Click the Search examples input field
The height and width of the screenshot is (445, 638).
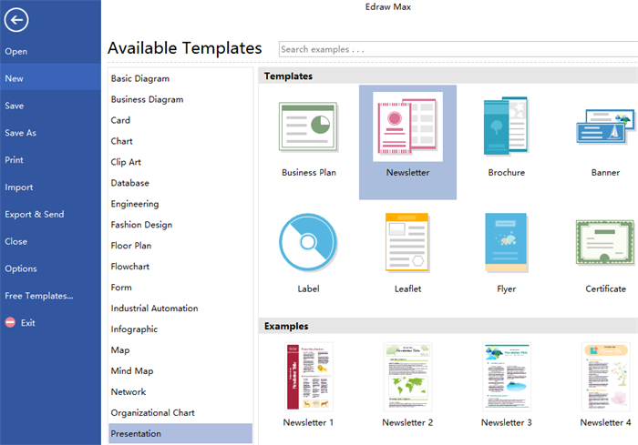tap(458, 49)
